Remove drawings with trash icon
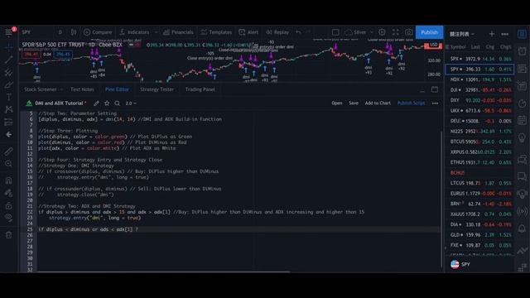The width and height of the screenshot is (530, 298). (8, 235)
